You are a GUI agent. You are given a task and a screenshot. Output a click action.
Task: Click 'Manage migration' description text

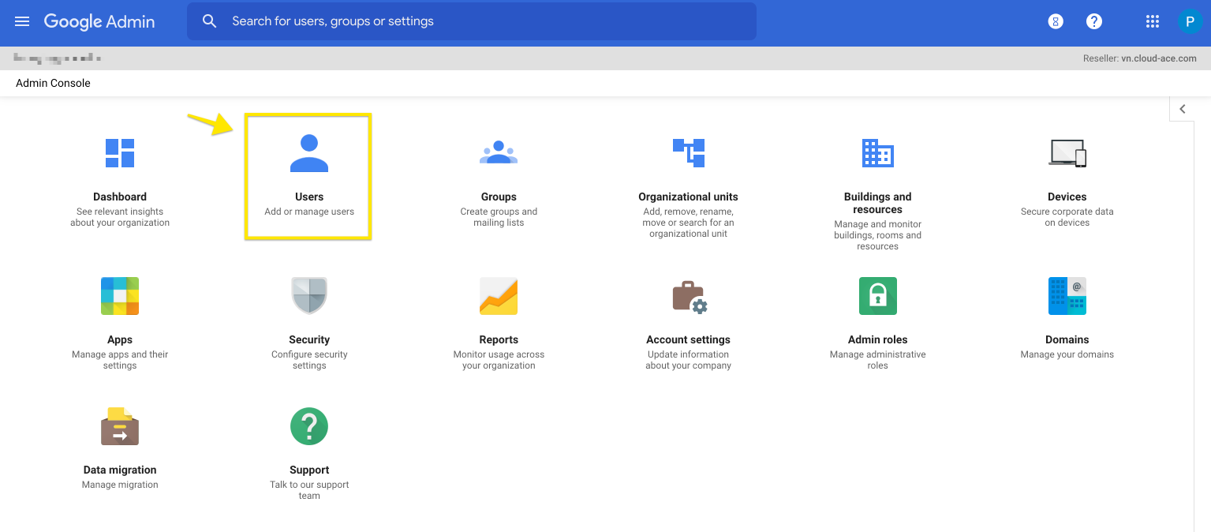point(120,485)
